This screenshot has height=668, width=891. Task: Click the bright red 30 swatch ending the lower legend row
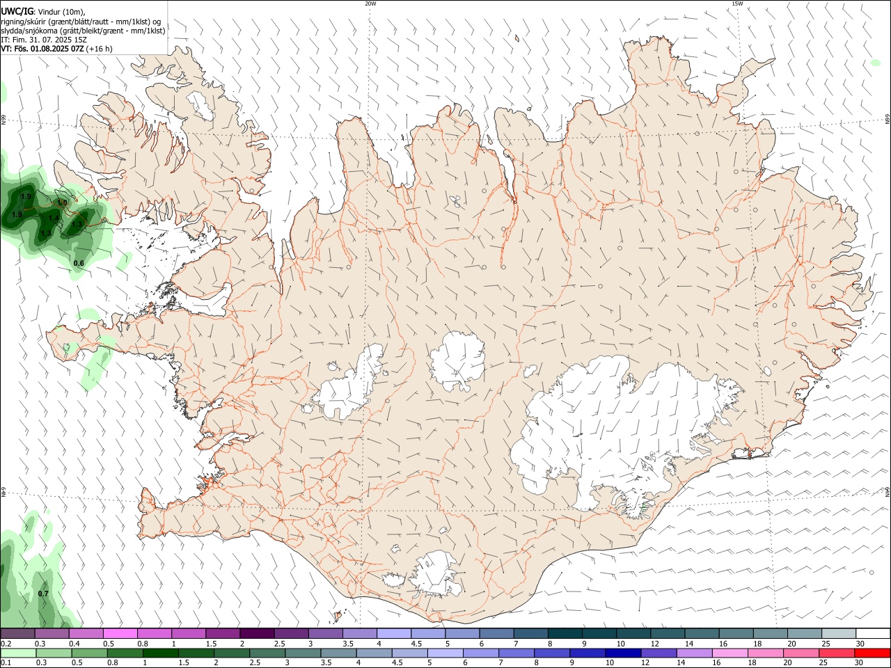click(x=873, y=653)
